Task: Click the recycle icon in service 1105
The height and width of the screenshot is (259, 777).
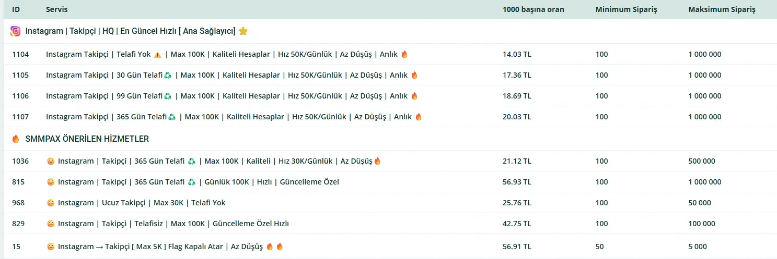Action: 168,75
